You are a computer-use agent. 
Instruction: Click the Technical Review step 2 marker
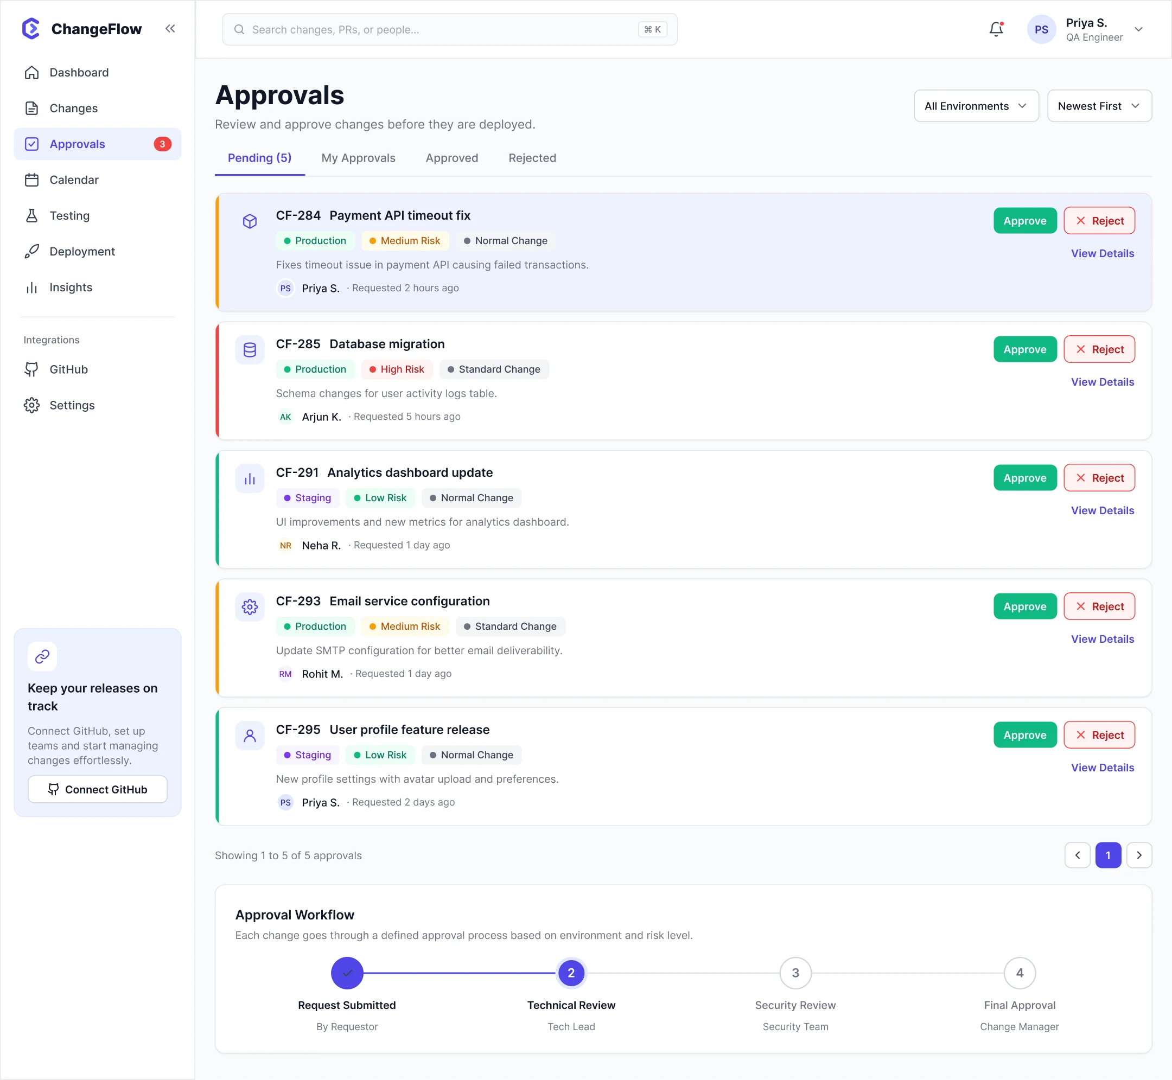tap(571, 973)
